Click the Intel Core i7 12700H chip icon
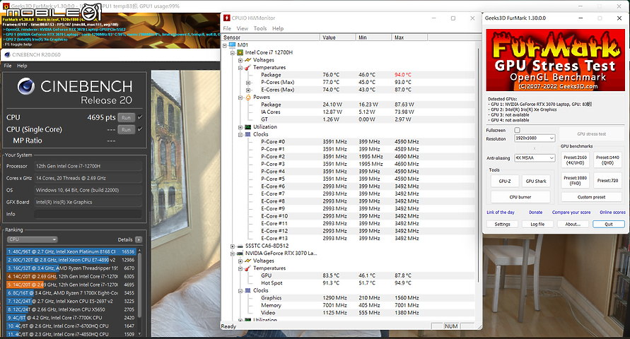This screenshot has width=630, height=339. pos(240,52)
